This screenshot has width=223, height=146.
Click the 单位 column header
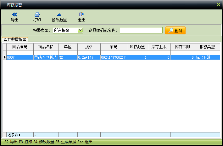coord(68,47)
